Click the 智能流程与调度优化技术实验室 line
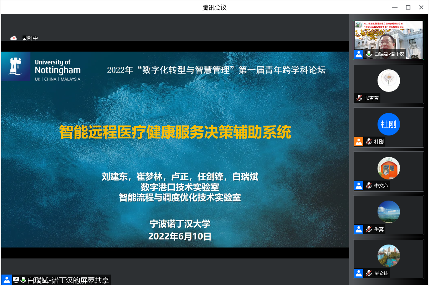429x286 pixels. (180, 197)
